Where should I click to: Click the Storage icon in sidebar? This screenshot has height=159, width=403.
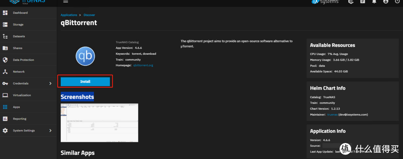(5, 25)
